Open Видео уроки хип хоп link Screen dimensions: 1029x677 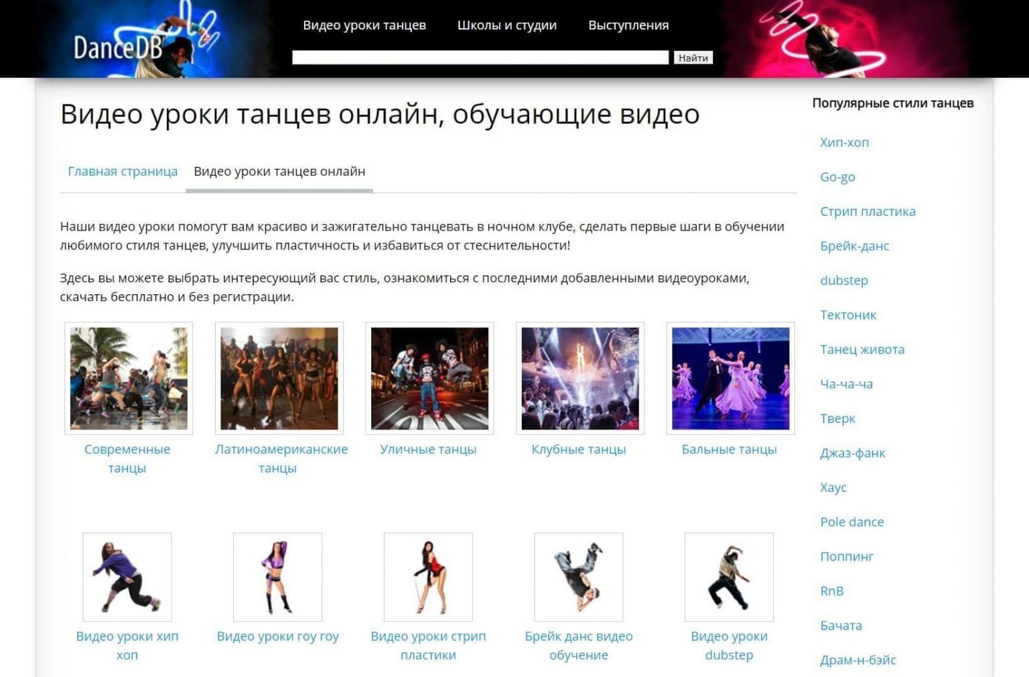click(127, 645)
